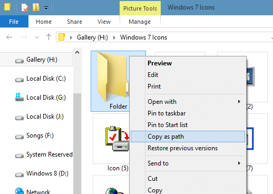This screenshot has width=273, height=194.
Task: Click the Network globe icon
Action: point(19,191)
